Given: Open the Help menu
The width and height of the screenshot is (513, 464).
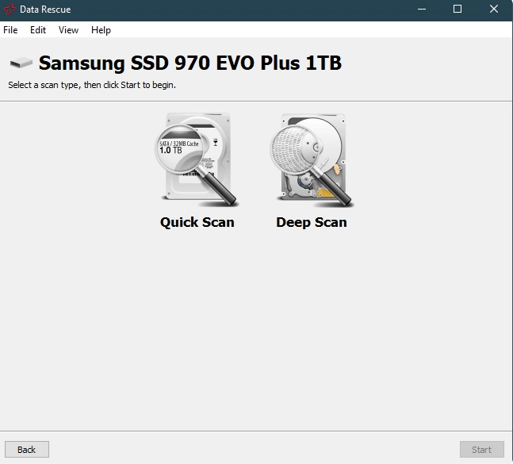Looking at the screenshot, I should tap(101, 30).
